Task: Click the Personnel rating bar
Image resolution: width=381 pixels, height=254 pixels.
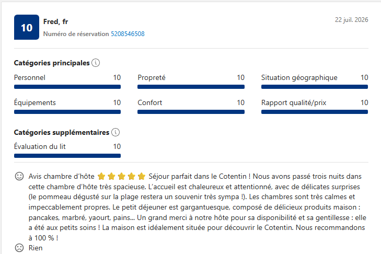Action: tap(67, 87)
